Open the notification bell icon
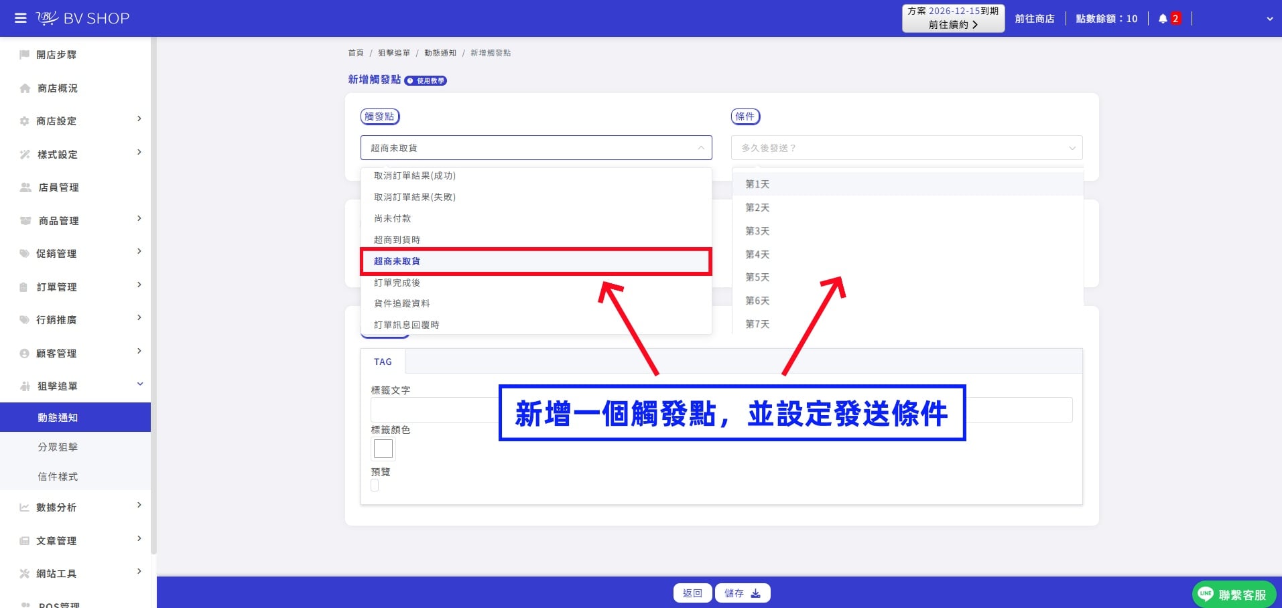This screenshot has width=1282, height=608. click(1163, 19)
